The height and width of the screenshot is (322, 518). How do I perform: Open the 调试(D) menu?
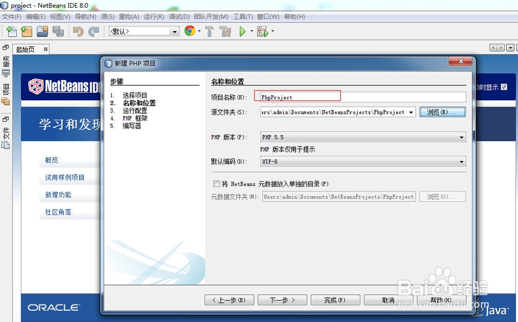pyautogui.click(x=179, y=17)
